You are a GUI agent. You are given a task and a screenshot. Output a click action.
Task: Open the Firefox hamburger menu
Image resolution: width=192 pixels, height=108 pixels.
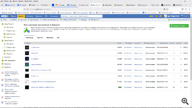(x=189, y=9)
